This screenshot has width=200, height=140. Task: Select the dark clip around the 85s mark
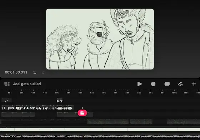click(141, 121)
